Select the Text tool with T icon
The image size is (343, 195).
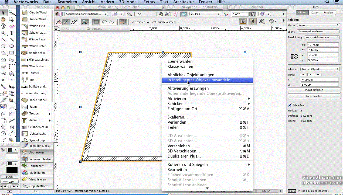(x=12, y=33)
